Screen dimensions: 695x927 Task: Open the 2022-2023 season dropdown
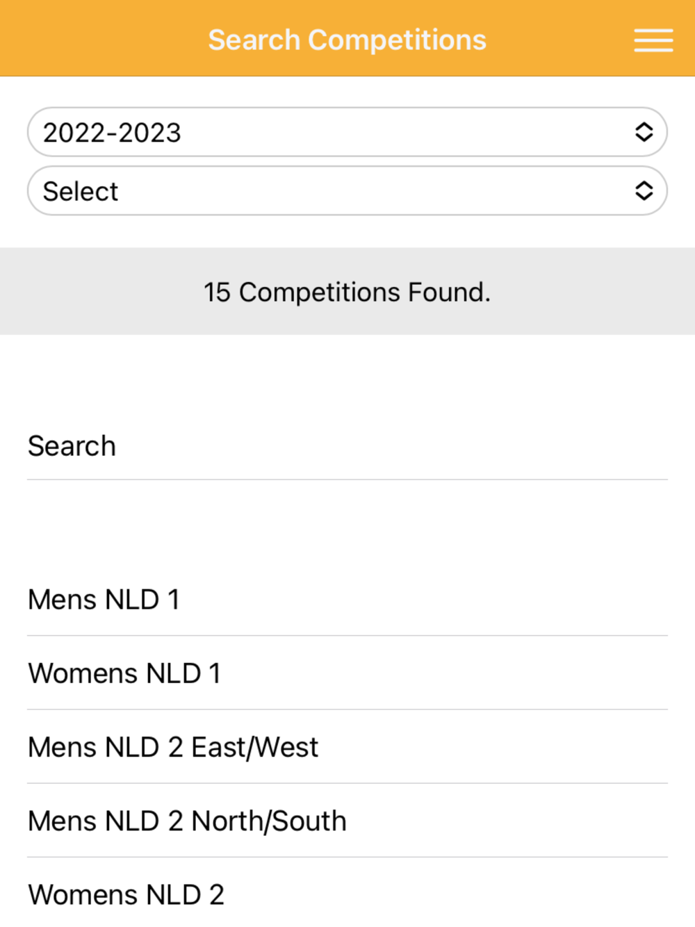pos(347,132)
